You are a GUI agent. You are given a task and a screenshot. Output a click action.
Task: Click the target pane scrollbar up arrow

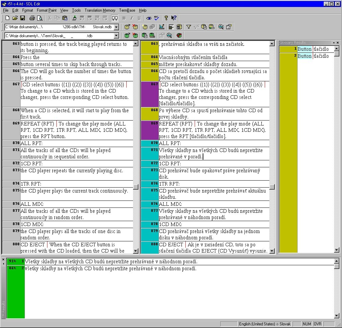pos(272,43)
